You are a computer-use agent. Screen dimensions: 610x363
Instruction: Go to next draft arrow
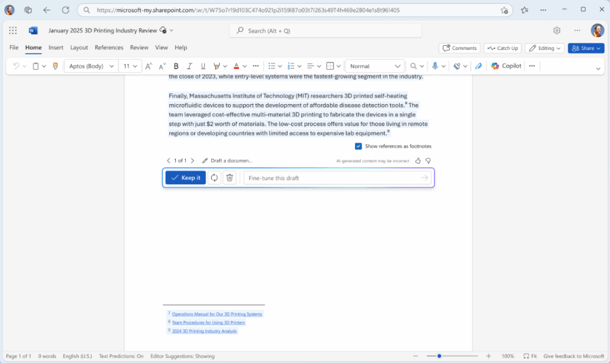point(192,161)
